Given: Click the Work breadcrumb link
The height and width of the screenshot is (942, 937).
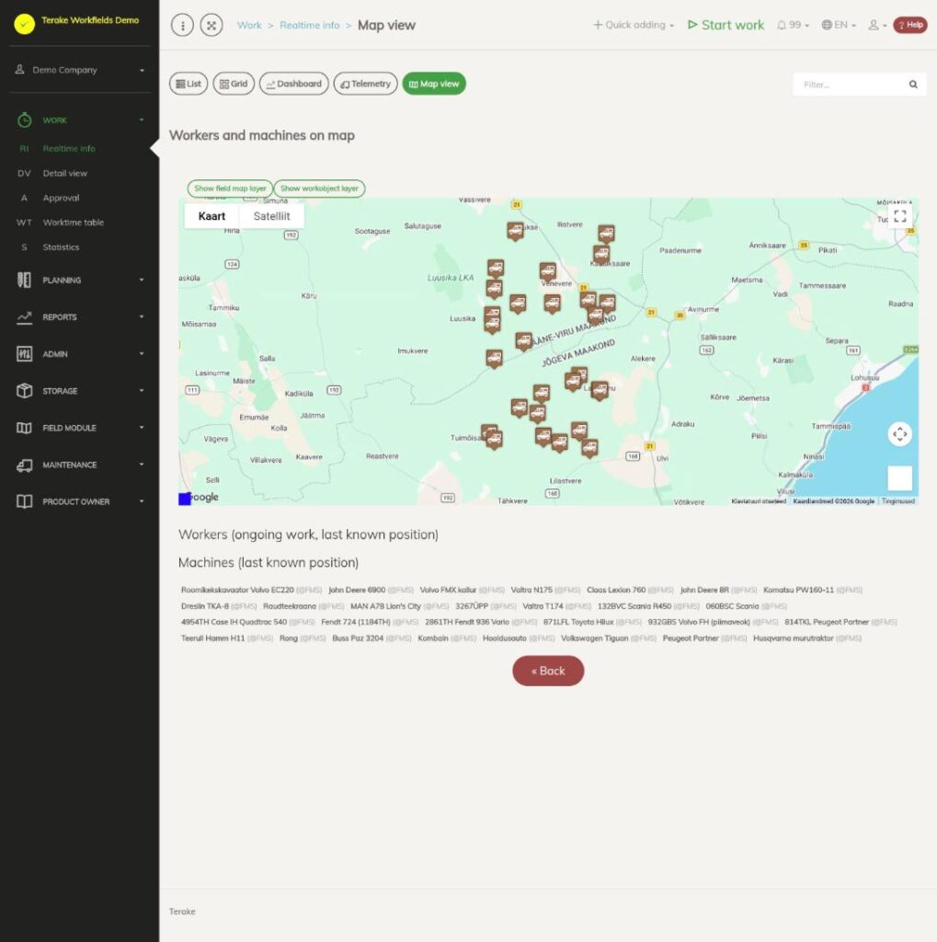Looking at the screenshot, I should (x=249, y=25).
